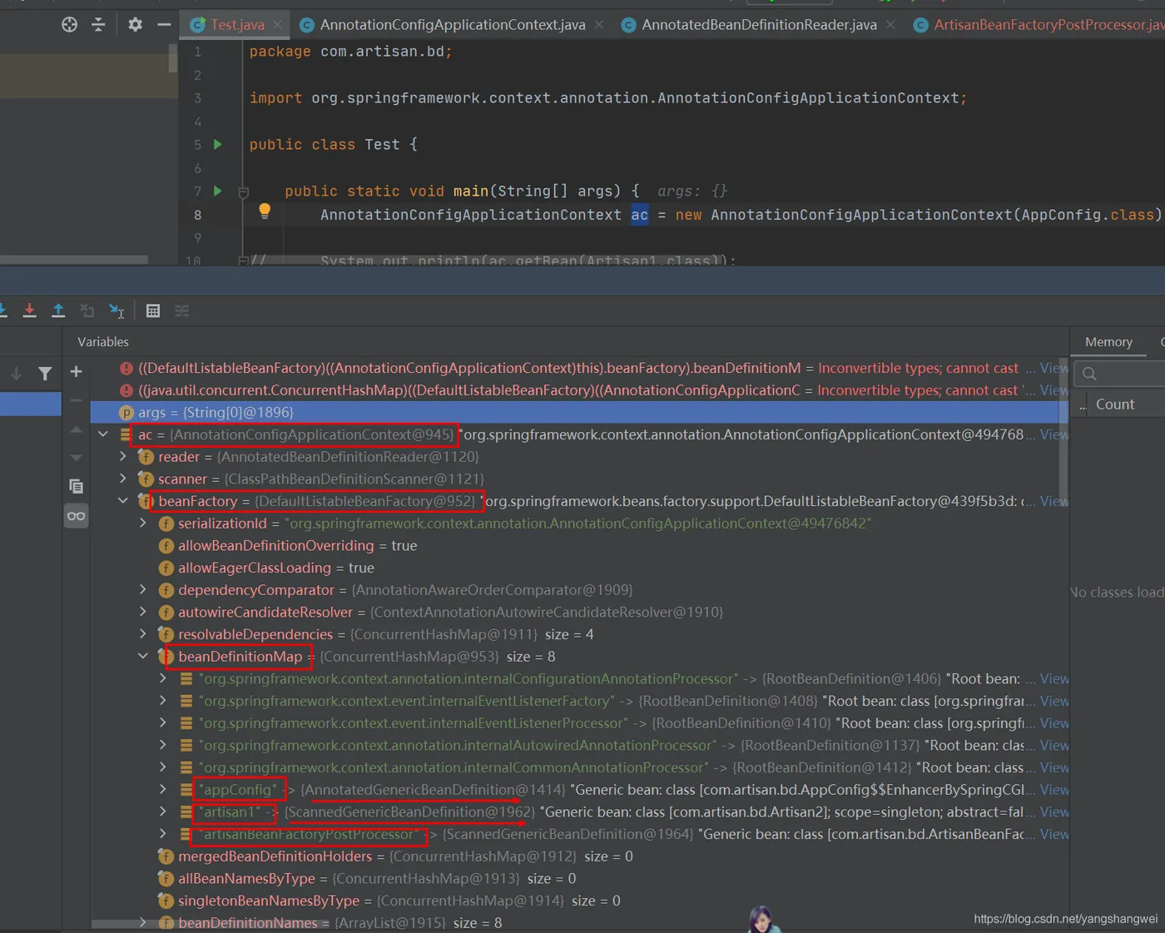Click the Run to Cursor icon
The height and width of the screenshot is (933, 1165).
point(116,310)
